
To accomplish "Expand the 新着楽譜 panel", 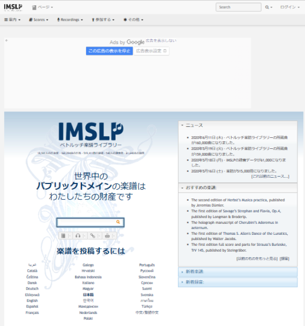I will pos(237,272).
